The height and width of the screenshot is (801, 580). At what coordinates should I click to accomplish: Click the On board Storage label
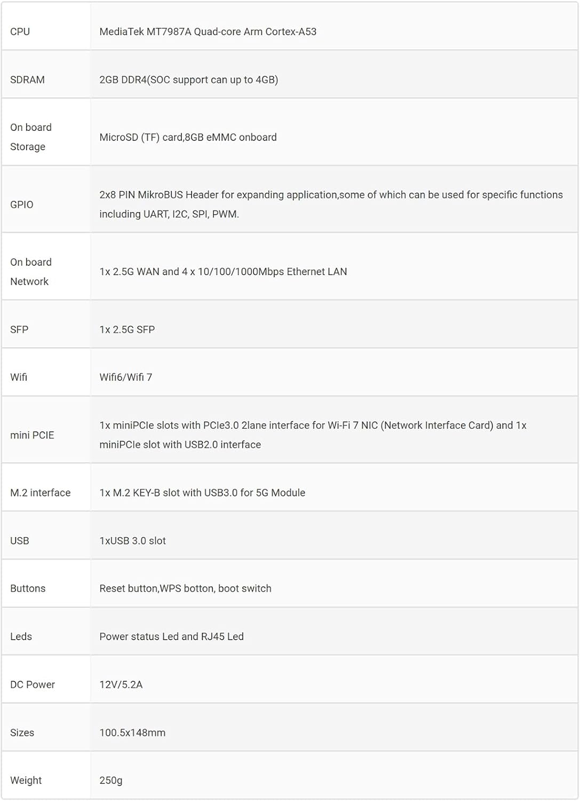31,137
